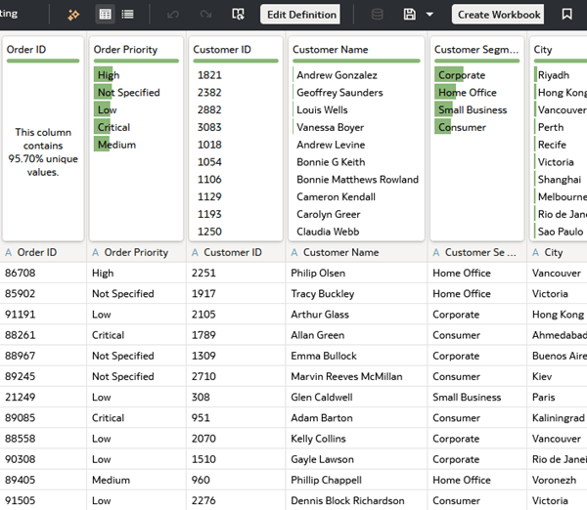
Task: Click Customer Segm... quality tile title
Action: point(476,50)
